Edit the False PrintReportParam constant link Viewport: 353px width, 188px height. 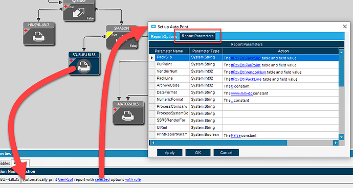(x=236, y=135)
